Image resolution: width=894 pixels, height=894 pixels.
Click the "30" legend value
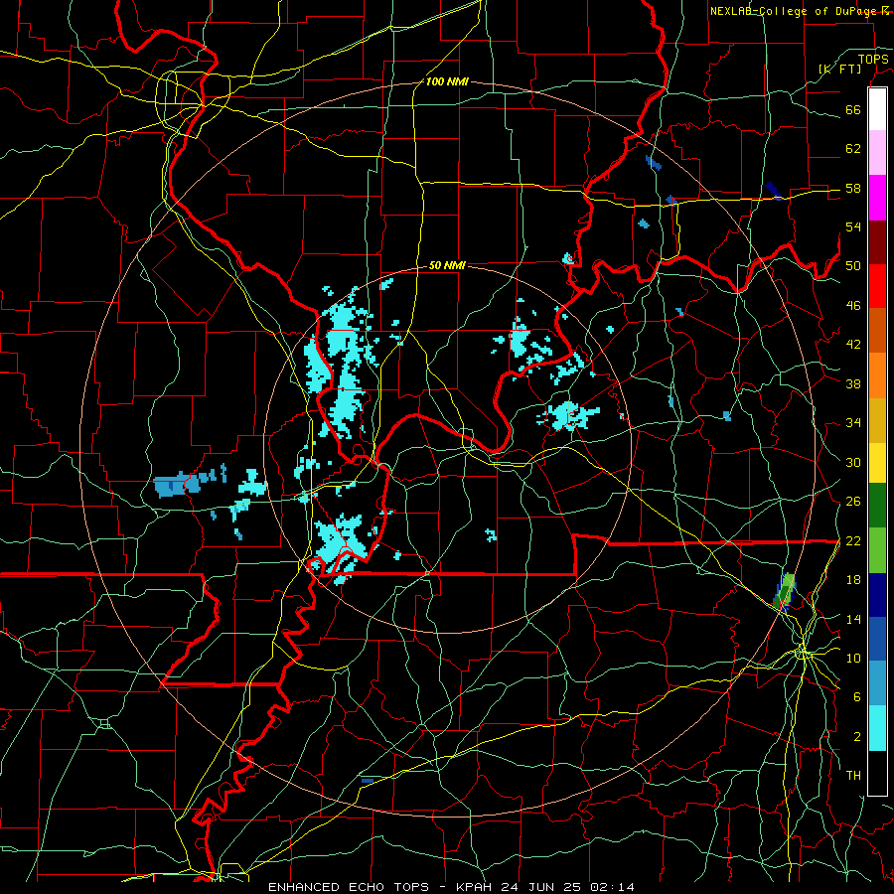click(x=853, y=462)
